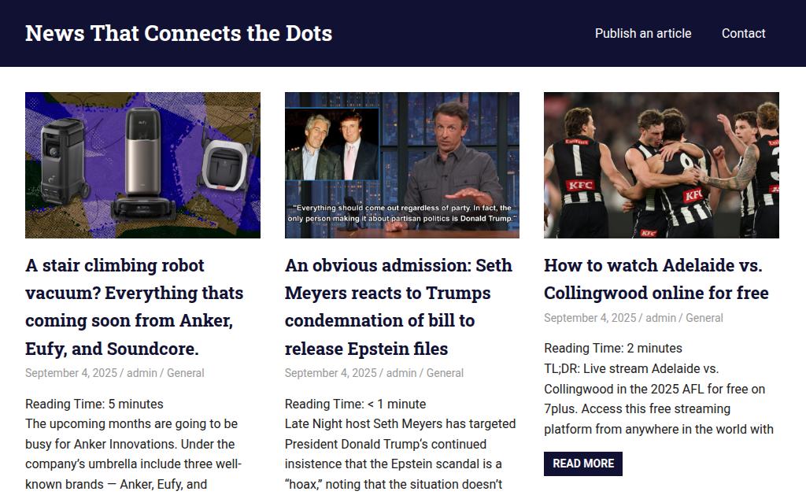This screenshot has height=495, width=806.
Task: Click excerpt starting 'TL;DR: Live stream Adelaide'
Action: (659, 399)
